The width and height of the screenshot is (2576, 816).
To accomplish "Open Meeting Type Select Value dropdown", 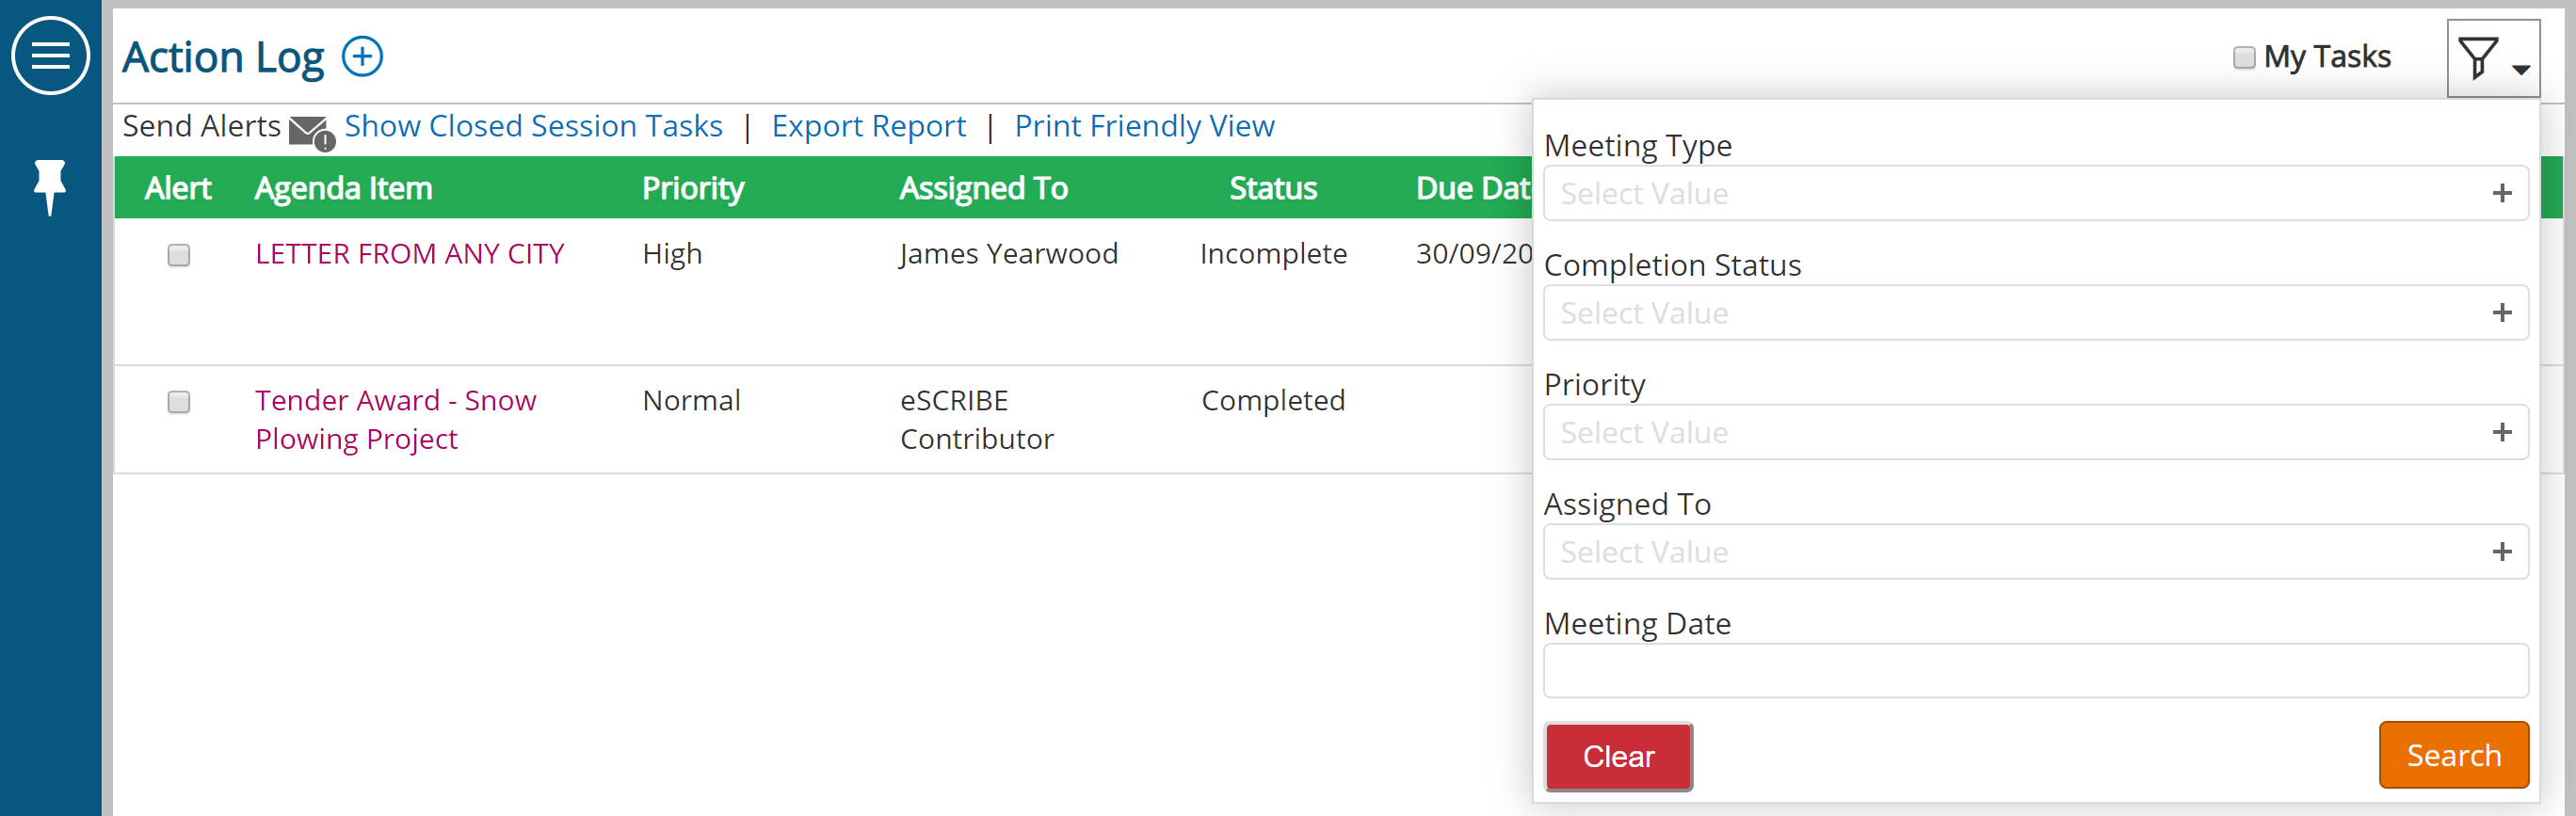I will click(2035, 193).
